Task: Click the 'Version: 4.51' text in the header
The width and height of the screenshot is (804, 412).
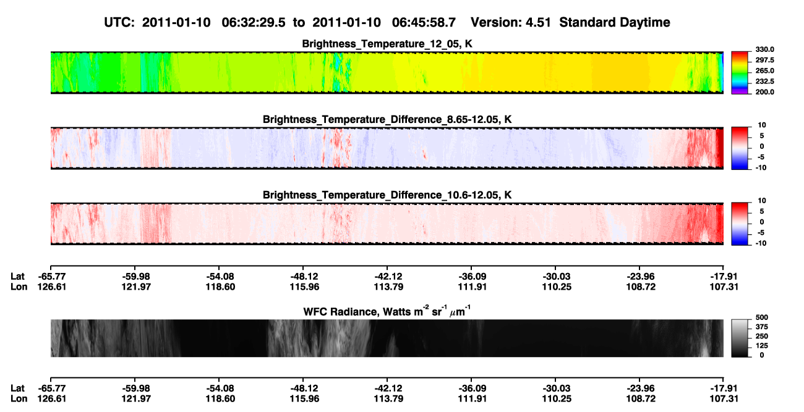Action: tap(511, 23)
